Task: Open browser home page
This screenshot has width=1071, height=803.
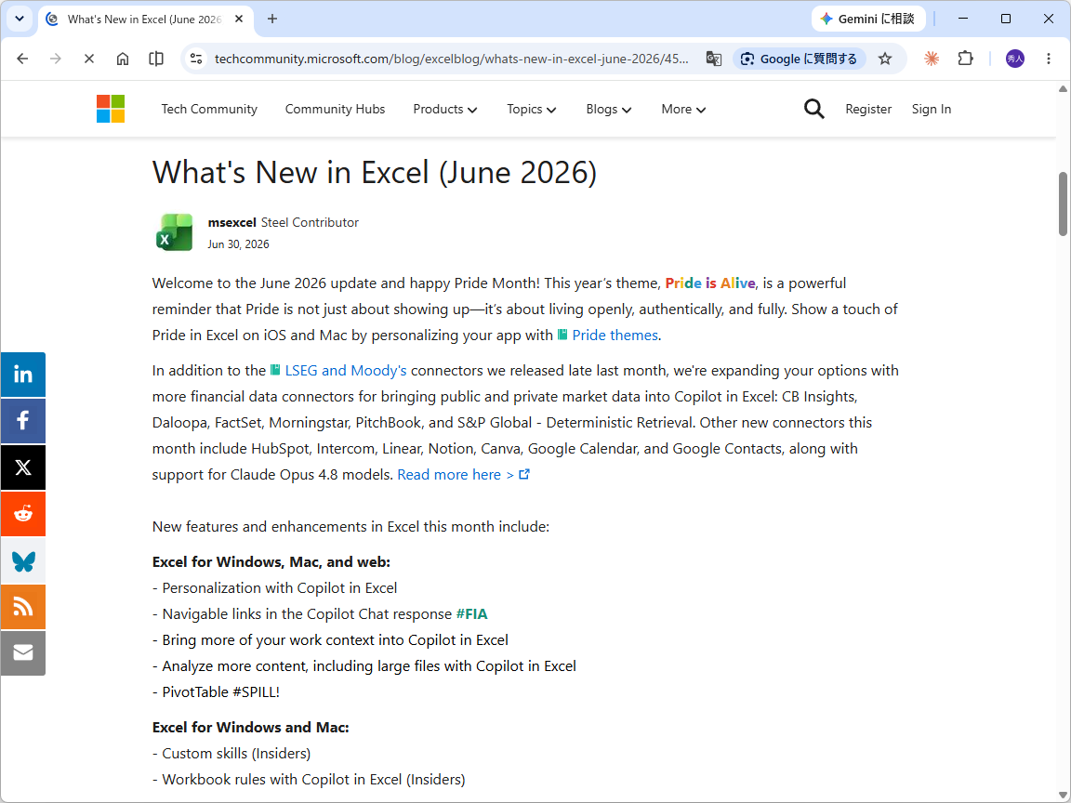Action: [x=123, y=59]
